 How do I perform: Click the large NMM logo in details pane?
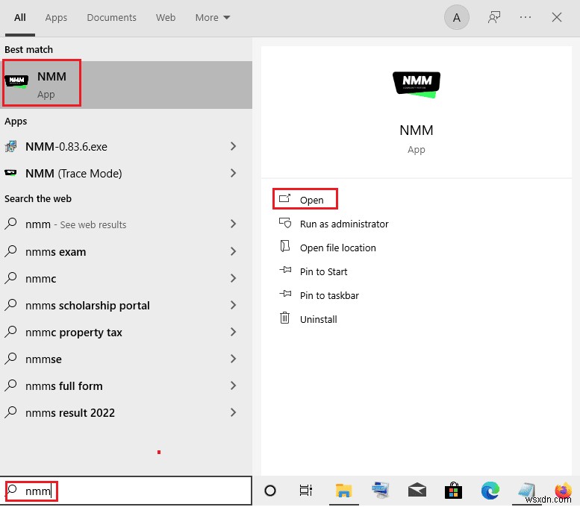(x=417, y=84)
